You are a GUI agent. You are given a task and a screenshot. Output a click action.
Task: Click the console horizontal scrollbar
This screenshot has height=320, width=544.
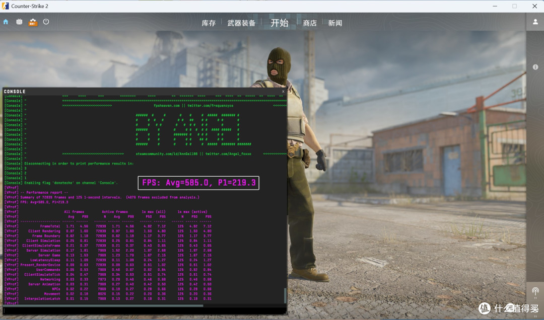pos(103,305)
